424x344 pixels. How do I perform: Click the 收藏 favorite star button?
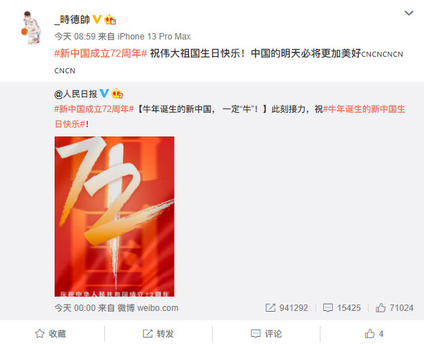[x=50, y=334]
